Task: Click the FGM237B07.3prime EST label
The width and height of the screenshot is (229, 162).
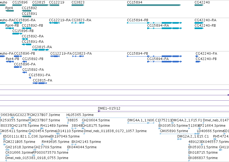Action: 44,115
